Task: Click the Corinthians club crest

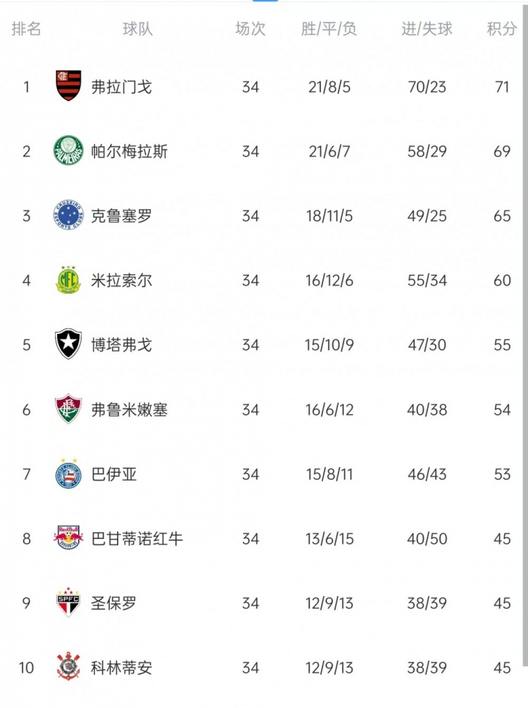Action: tap(69, 667)
